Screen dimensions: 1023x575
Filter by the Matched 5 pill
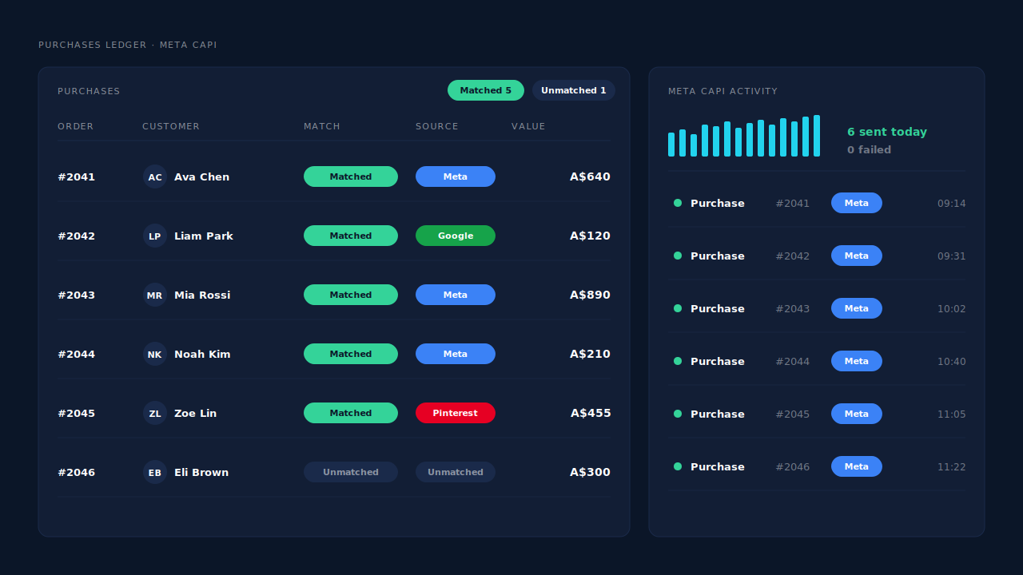tap(486, 90)
